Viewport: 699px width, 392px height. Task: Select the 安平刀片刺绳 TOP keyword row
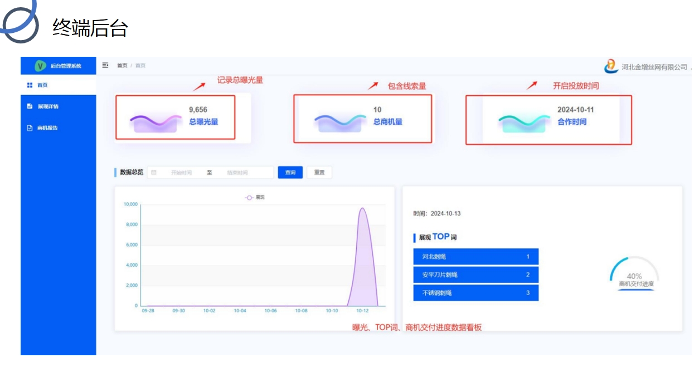pos(475,275)
